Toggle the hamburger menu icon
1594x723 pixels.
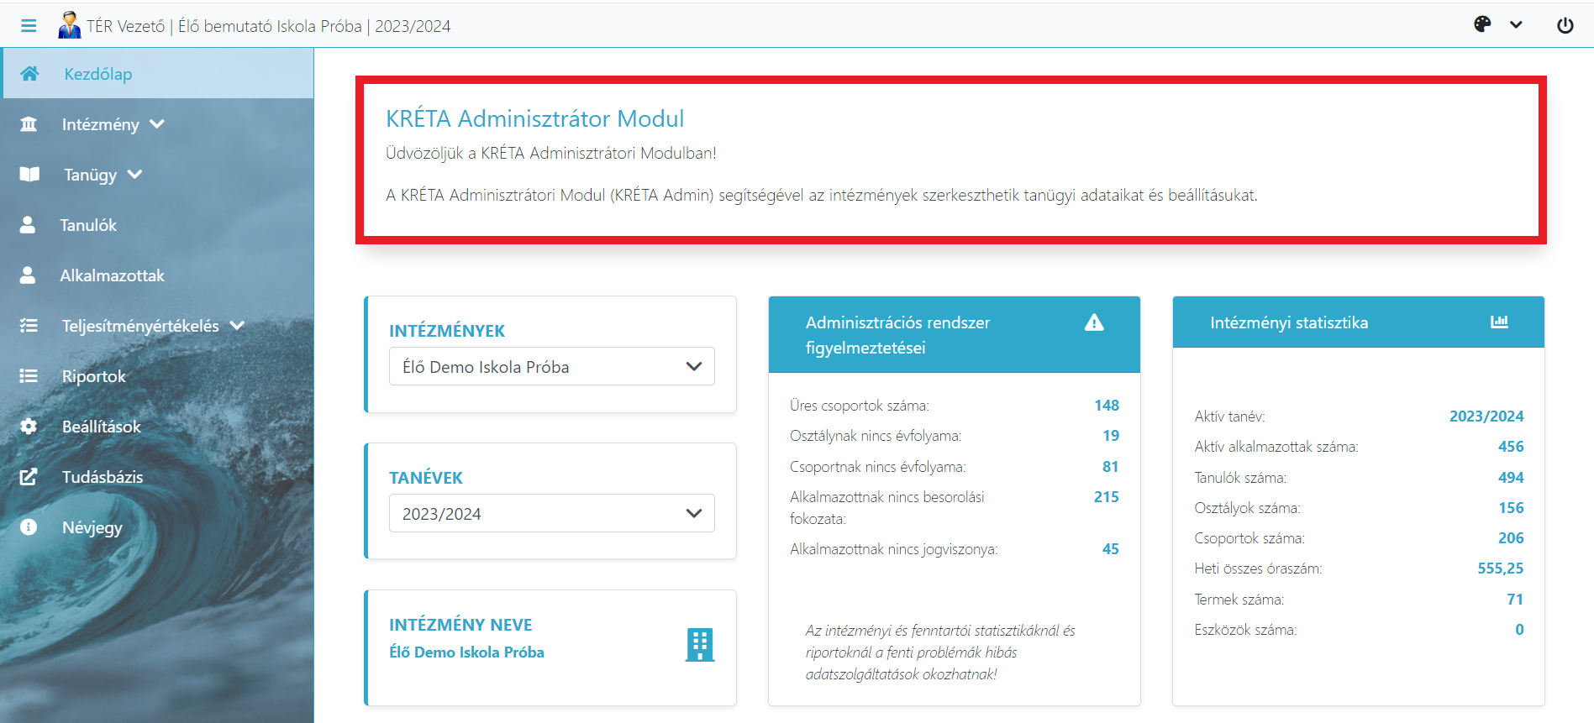29,26
